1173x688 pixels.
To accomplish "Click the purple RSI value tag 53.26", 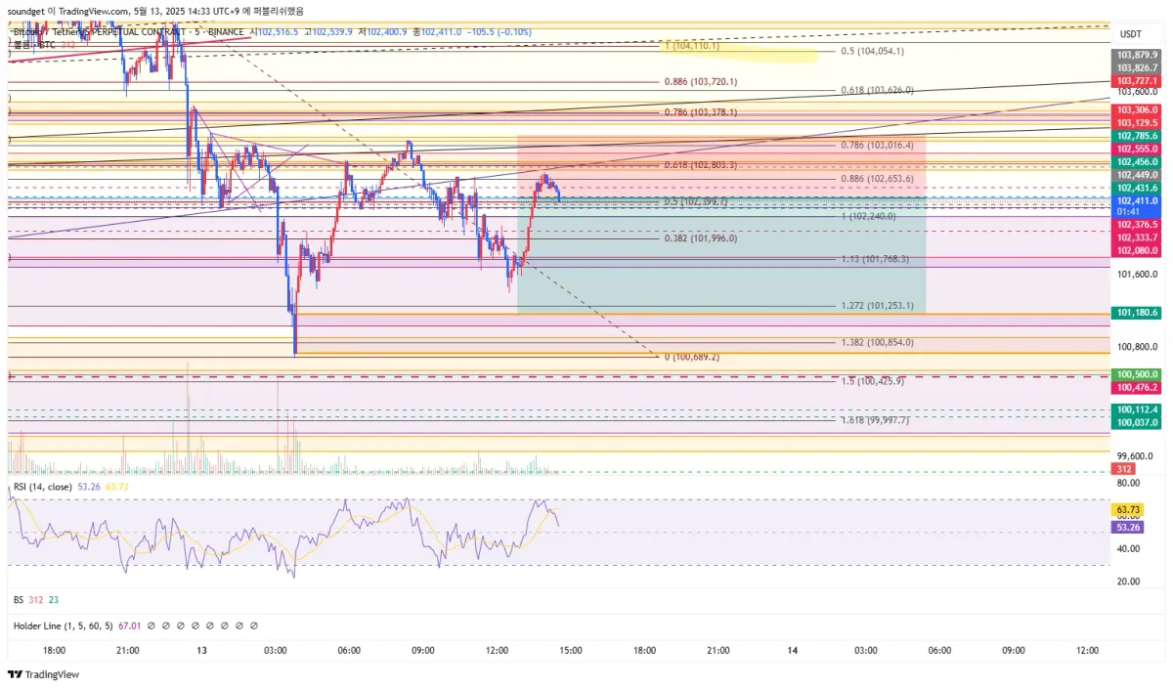I will (1126, 527).
